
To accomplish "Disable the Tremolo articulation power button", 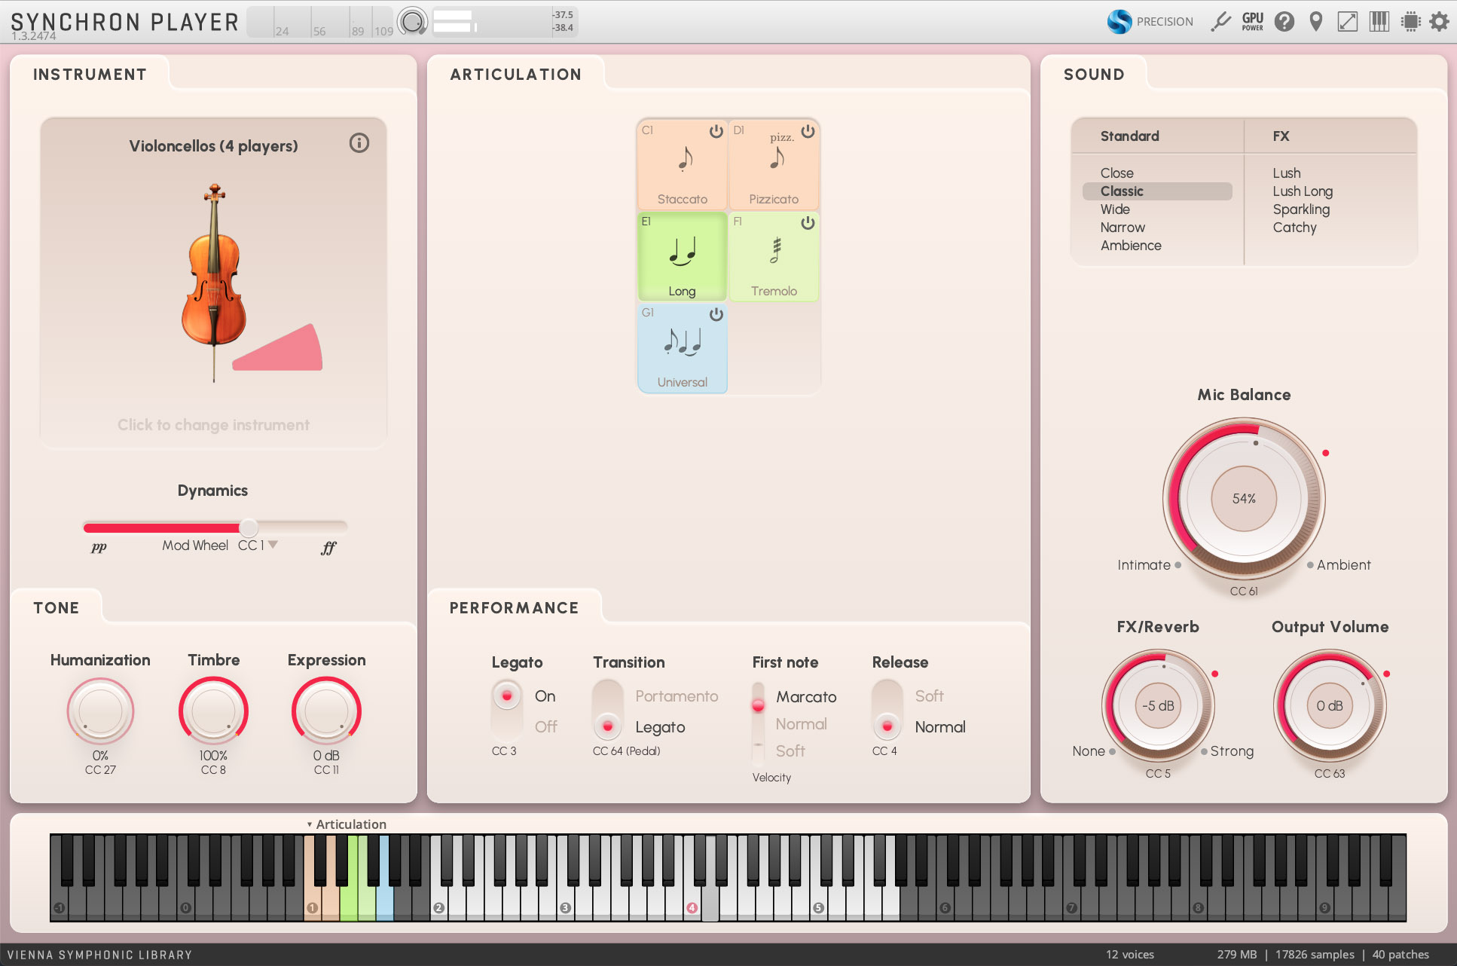I will point(808,223).
